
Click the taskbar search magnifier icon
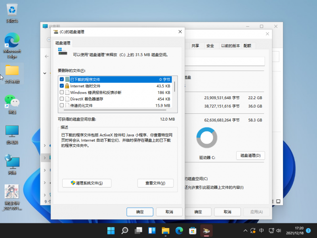click(x=124, y=230)
